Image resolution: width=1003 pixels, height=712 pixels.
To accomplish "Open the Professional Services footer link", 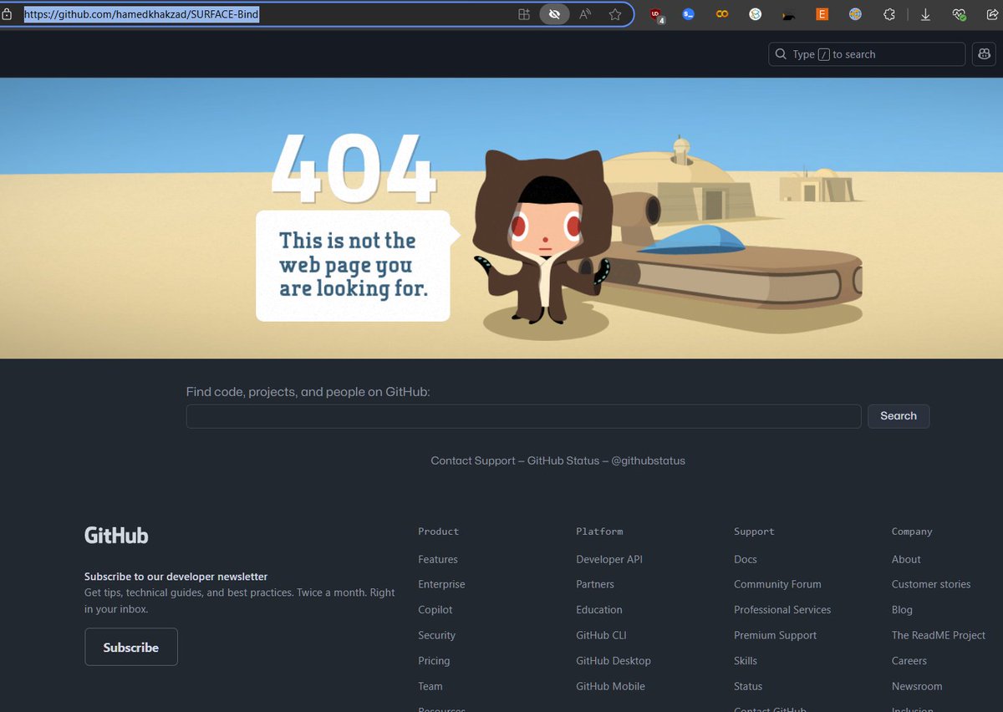I will pos(782,610).
